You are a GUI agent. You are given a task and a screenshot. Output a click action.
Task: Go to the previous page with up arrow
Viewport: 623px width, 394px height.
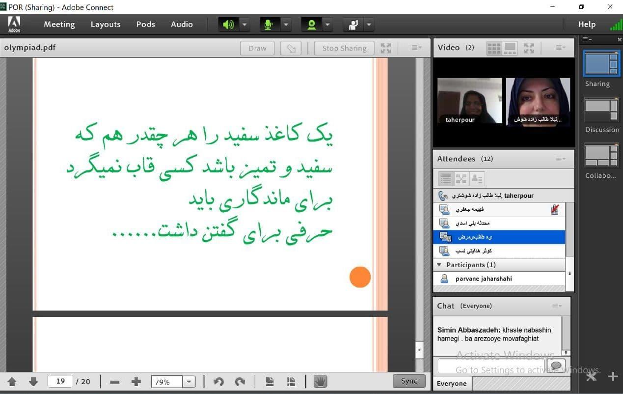(12, 382)
